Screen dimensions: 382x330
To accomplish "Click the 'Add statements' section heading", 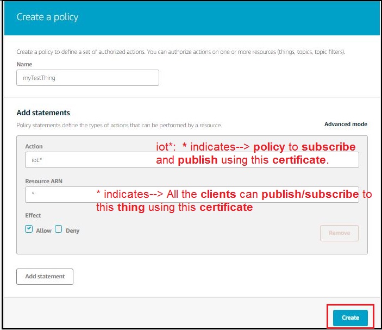I will pos(43,113).
